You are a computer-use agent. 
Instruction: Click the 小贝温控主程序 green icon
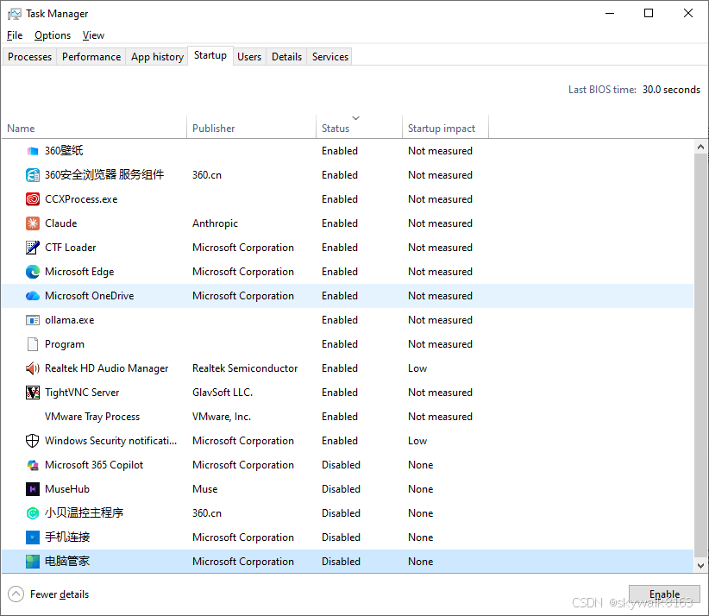[33, 513]
